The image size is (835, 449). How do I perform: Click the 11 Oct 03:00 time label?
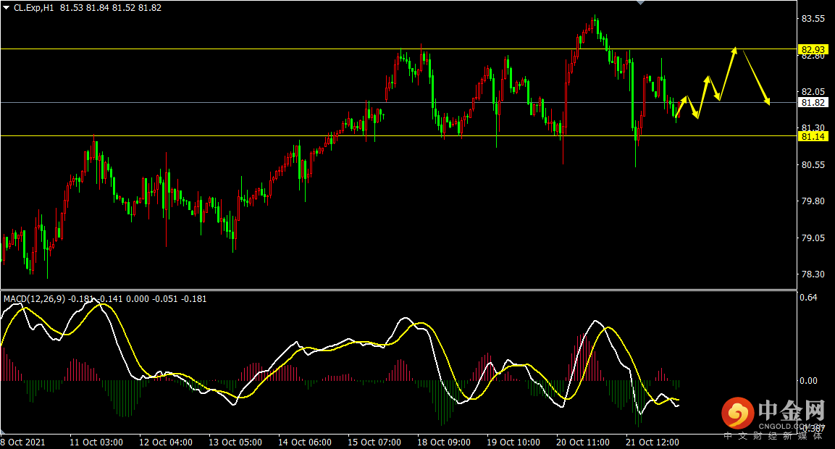coord(96,442)
